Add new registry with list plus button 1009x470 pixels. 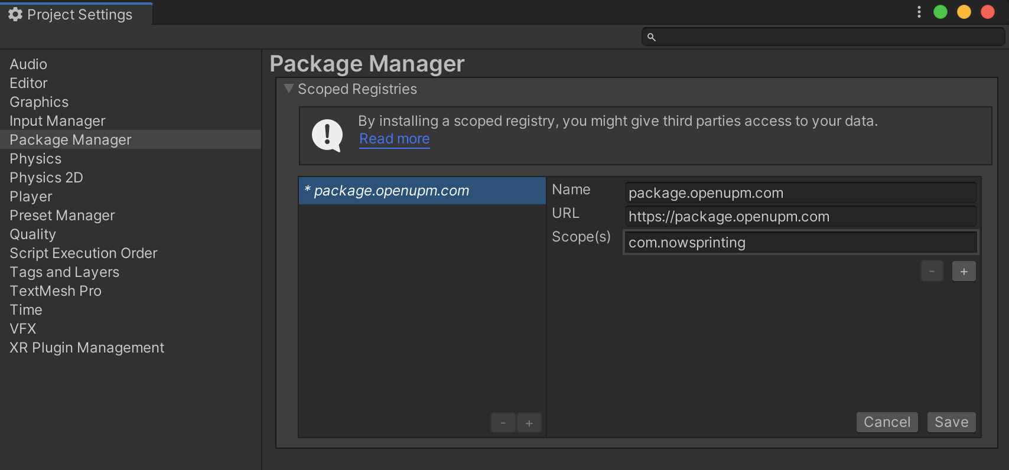pyautogui.click(x=529, y=423)
